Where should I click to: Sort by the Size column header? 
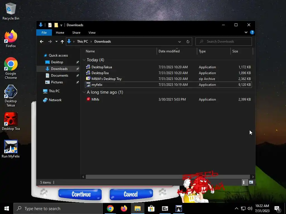(242, 51)
